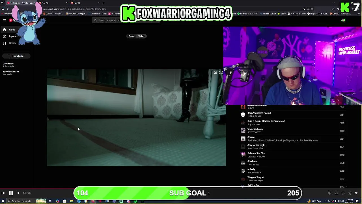Show hidden system tray icons
362x204 pixels.
pyautogui.click(x=325, y=201)
